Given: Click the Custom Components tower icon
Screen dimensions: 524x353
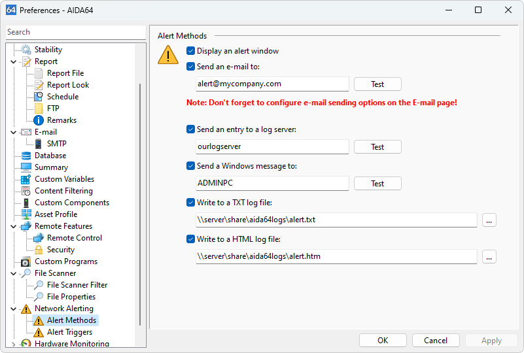Looking at the screenshot, I should (26, 203).
